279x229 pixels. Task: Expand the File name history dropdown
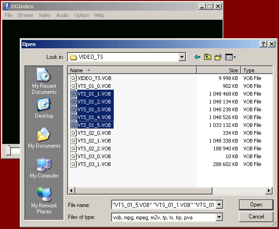[219, 205]
